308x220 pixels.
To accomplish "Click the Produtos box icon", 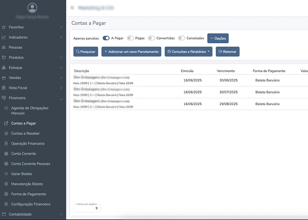I will pos(4,58).
